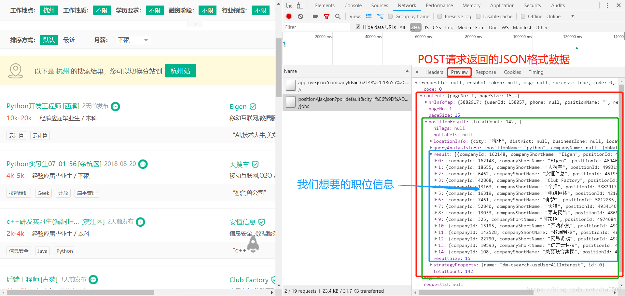Toggle Offline checkbox
This screenshot has height=296, width=625.
(523, 16)
